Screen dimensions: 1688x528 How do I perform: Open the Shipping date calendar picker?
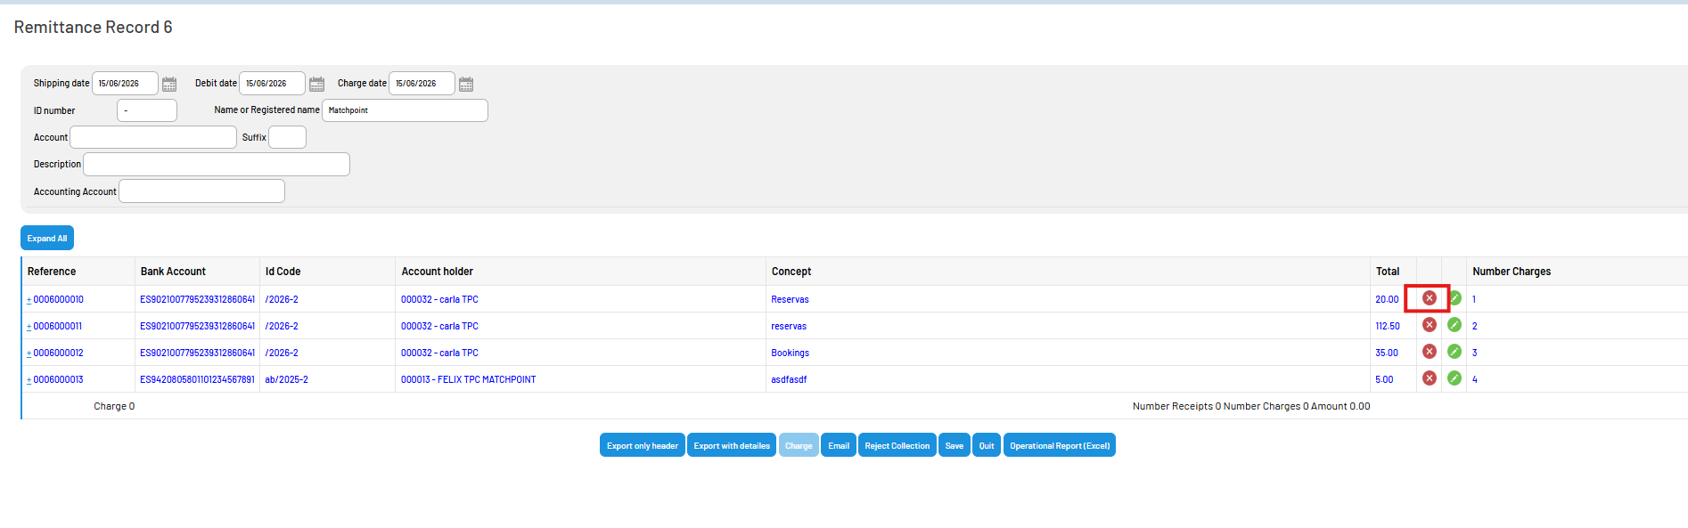[x=169, y=84]
